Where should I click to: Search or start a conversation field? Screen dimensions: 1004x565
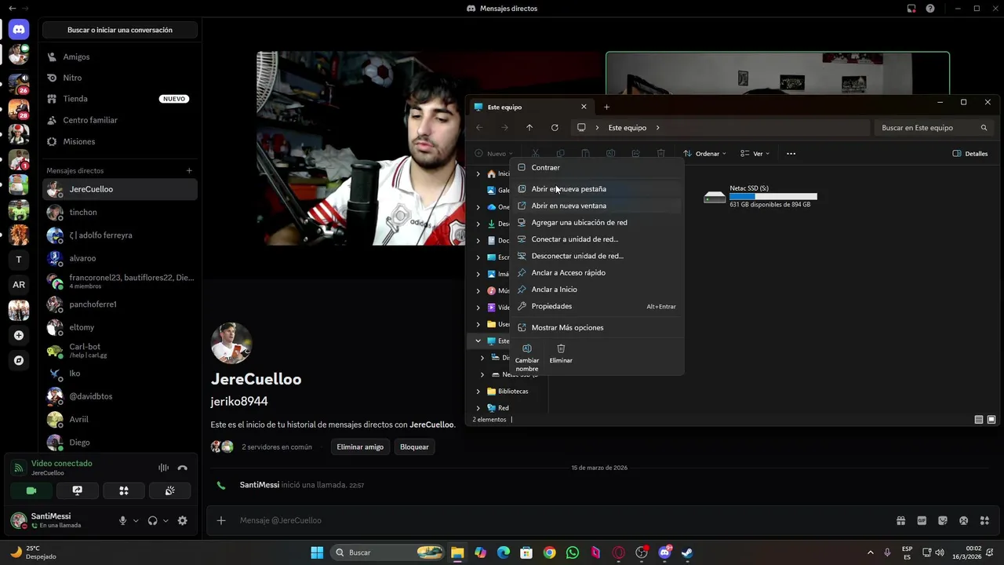point(120,30)
